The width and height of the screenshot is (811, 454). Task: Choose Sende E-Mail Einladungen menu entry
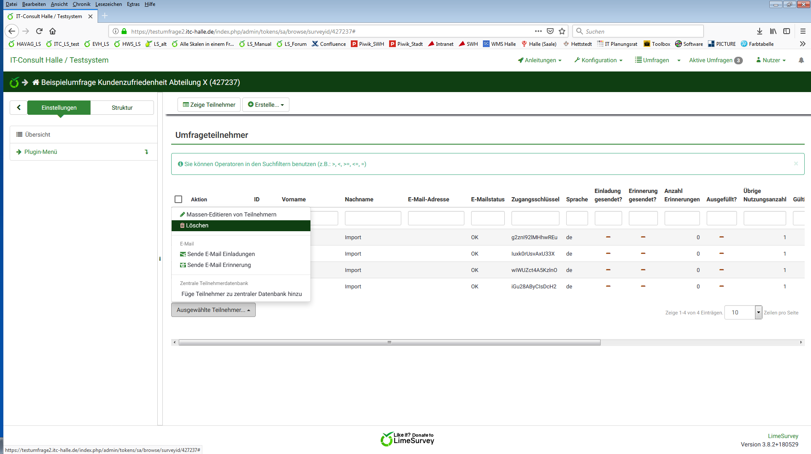pyautogui.click(x=221, y=254)
